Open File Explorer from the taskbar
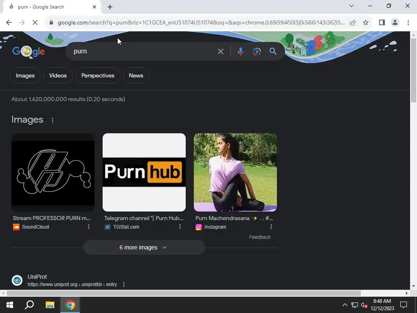Image resolution: width=417 pixels, height=313 pixels. [x=50, y=305]
